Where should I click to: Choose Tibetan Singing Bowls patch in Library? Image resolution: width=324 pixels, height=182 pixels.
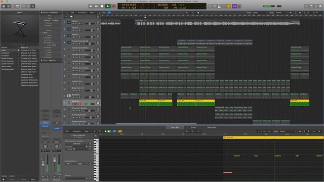coord(29,85)
